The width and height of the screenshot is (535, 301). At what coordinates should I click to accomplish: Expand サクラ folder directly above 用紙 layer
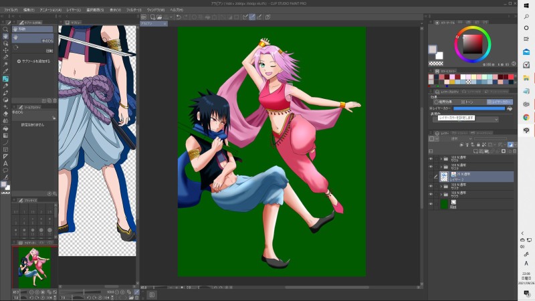(x=441, y=194)
